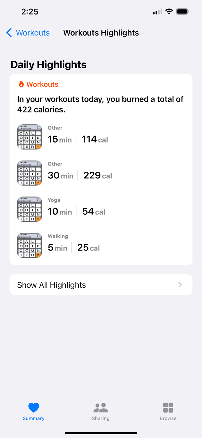Tap the back chevron next to Workouts

click(8, 33)
